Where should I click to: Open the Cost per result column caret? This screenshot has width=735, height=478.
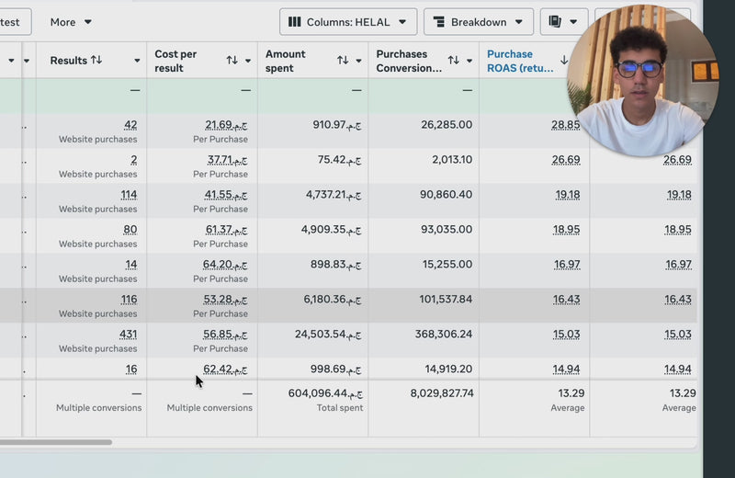pyautogui.click(x=247, y=61)
